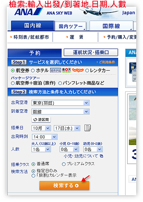Open the 小児・幼児について link

[81, 156]
